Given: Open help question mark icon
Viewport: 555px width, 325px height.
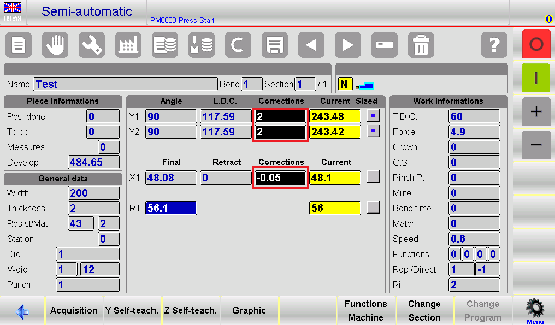Looking at the screenshot, I should pos(494,45).
